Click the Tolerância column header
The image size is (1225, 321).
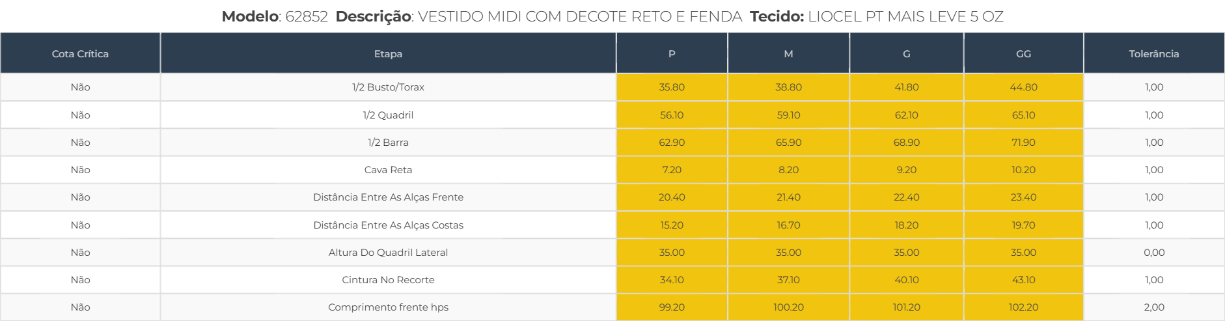[1153, 54]
